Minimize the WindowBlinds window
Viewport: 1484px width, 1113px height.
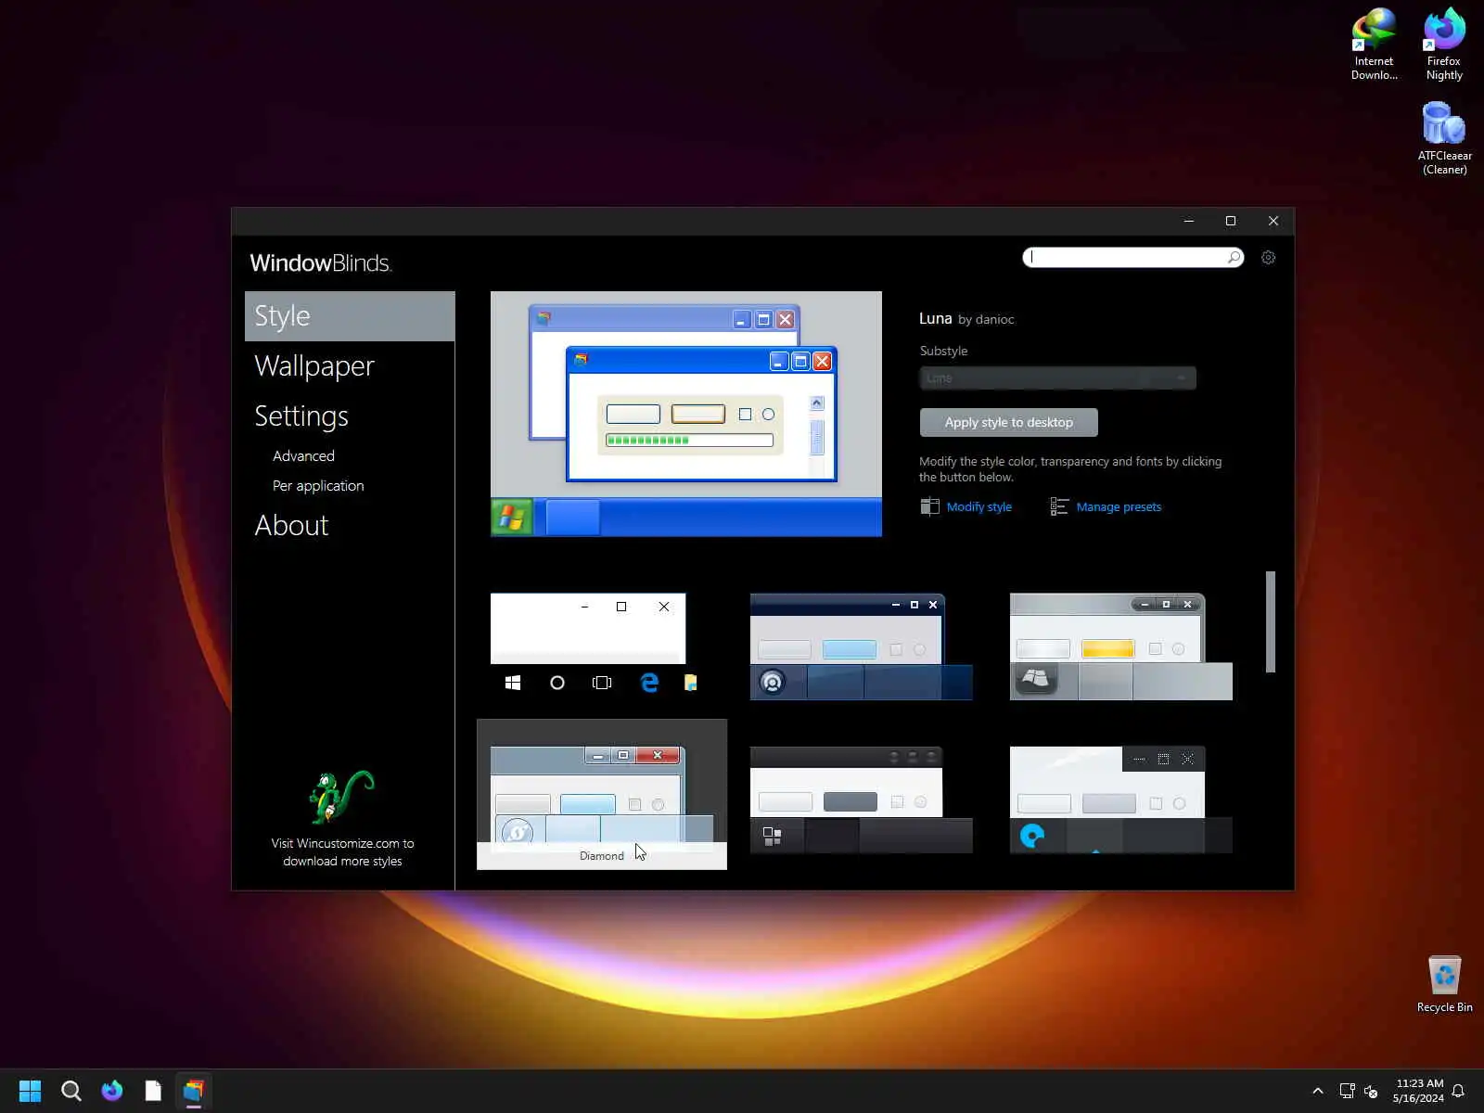[1188, 221]
